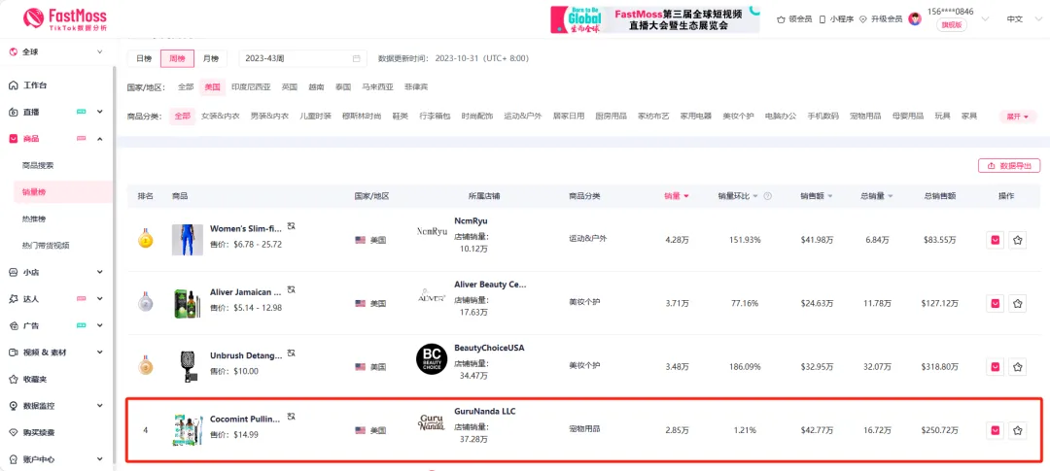Open 热门带货视频 in sidebar
The width and height of the screenshot is (1050, 471).
pos(46,246)
